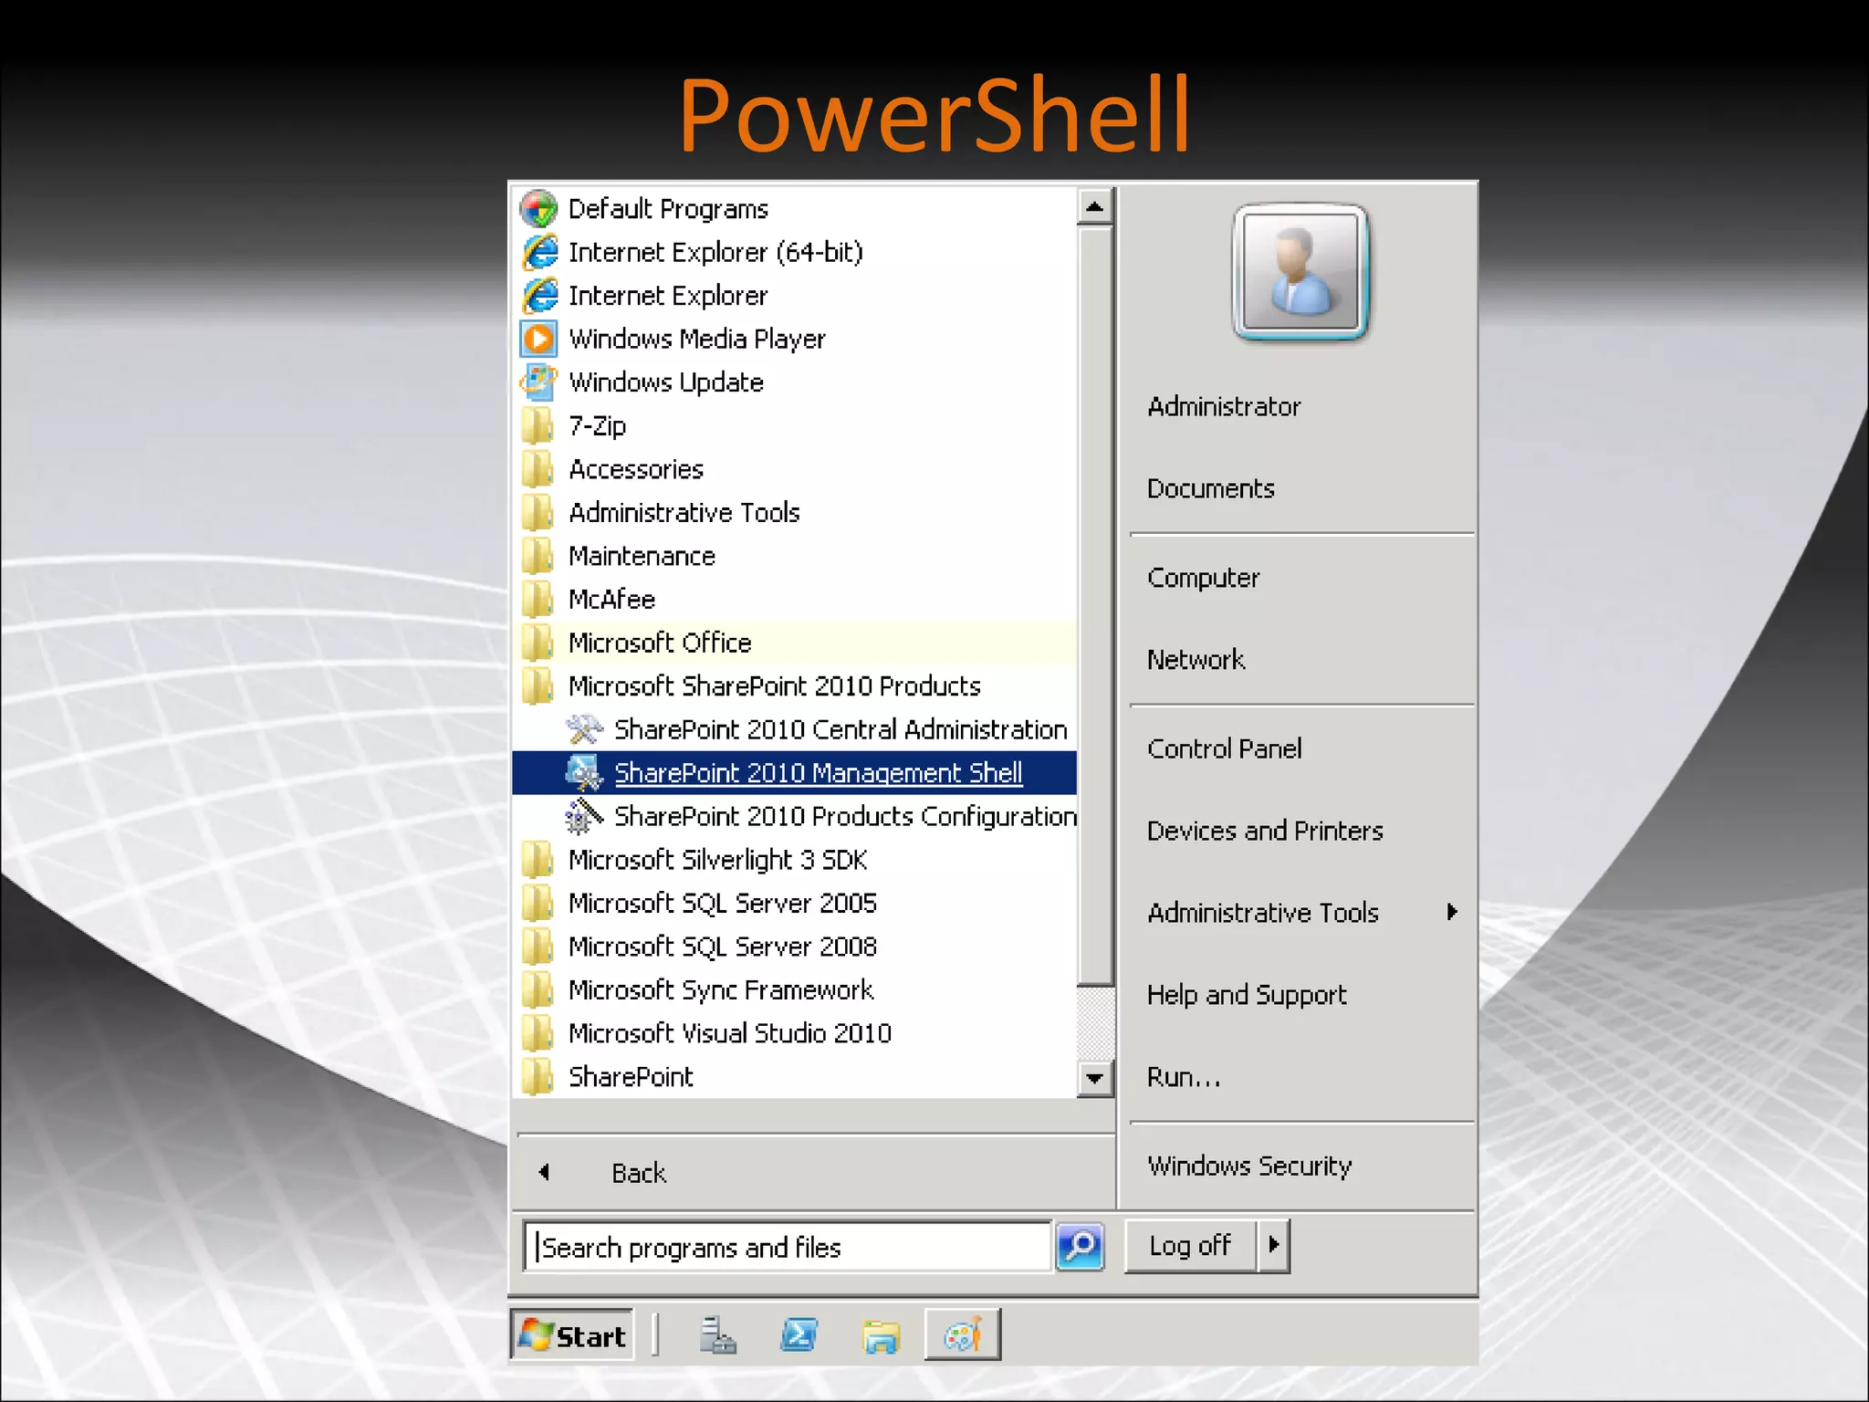The image size is (1869, 1402).
Task: Expand Administrative Tools submenu arrow
Action: 1452,912
